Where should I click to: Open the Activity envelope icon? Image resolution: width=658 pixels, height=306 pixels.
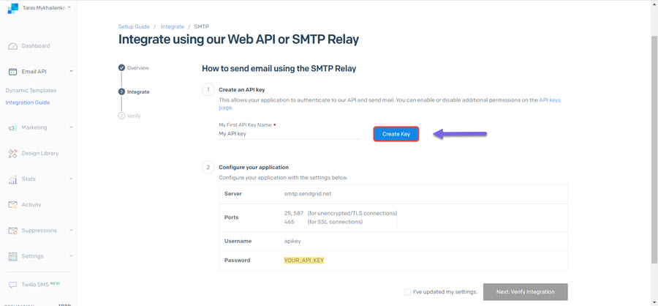tap(12, 205)
